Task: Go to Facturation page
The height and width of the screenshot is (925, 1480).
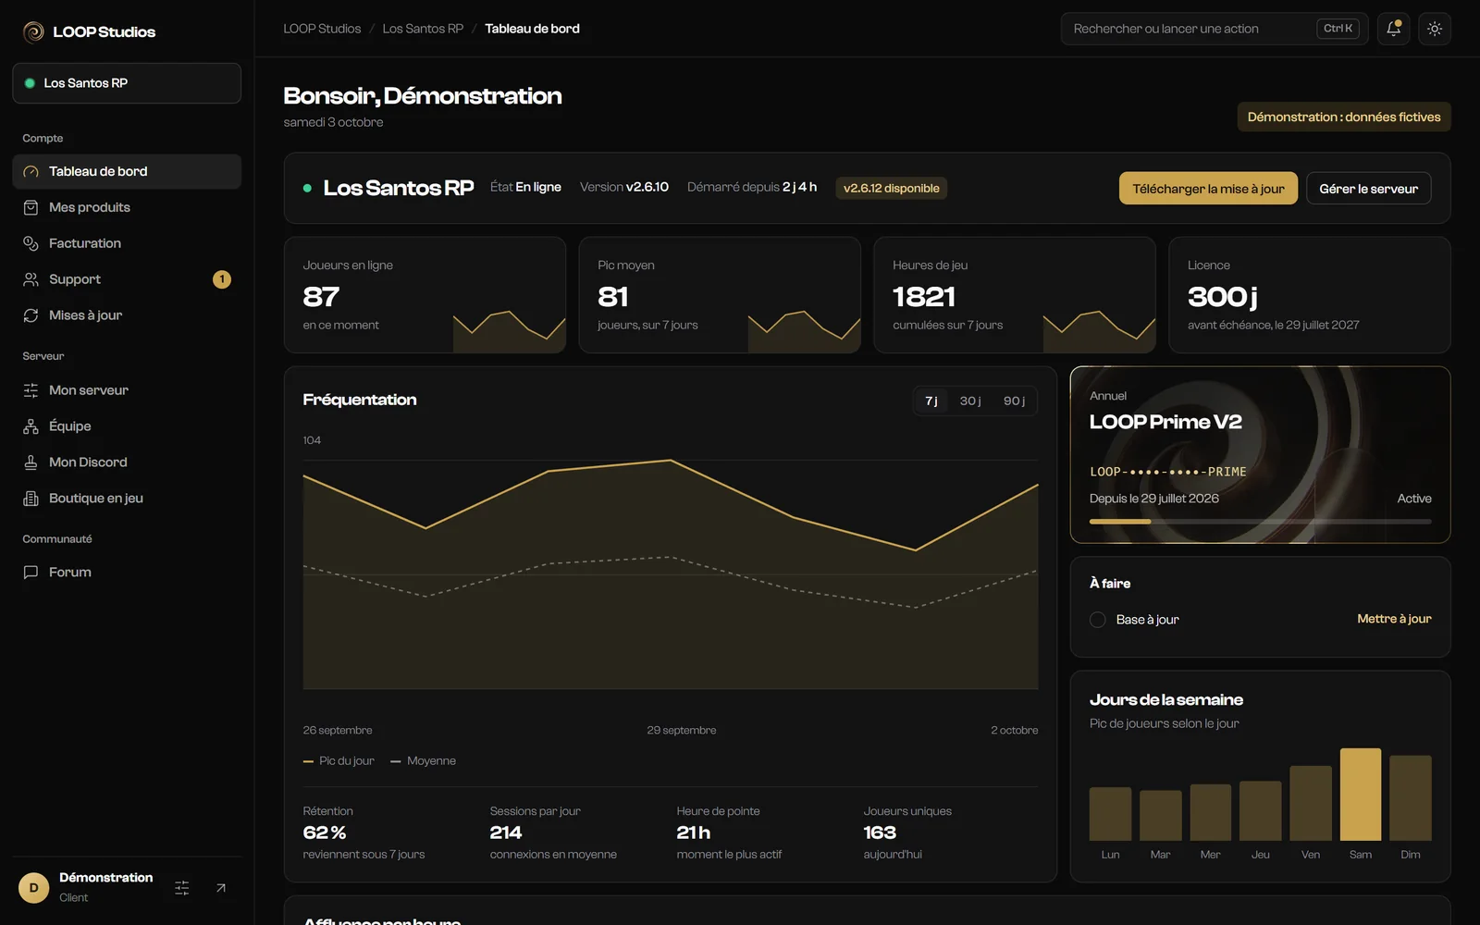Action: pos(127,244)
